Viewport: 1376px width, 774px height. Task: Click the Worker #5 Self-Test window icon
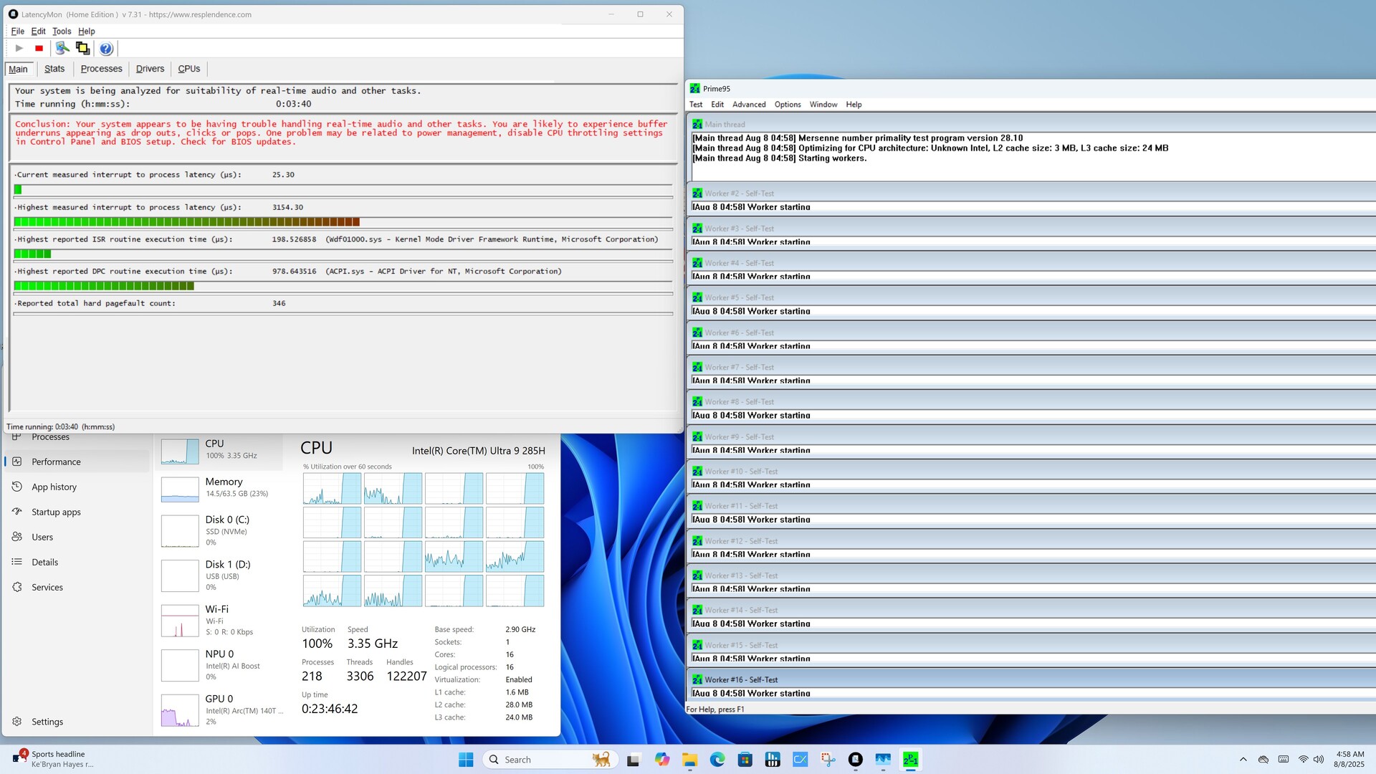697,297
